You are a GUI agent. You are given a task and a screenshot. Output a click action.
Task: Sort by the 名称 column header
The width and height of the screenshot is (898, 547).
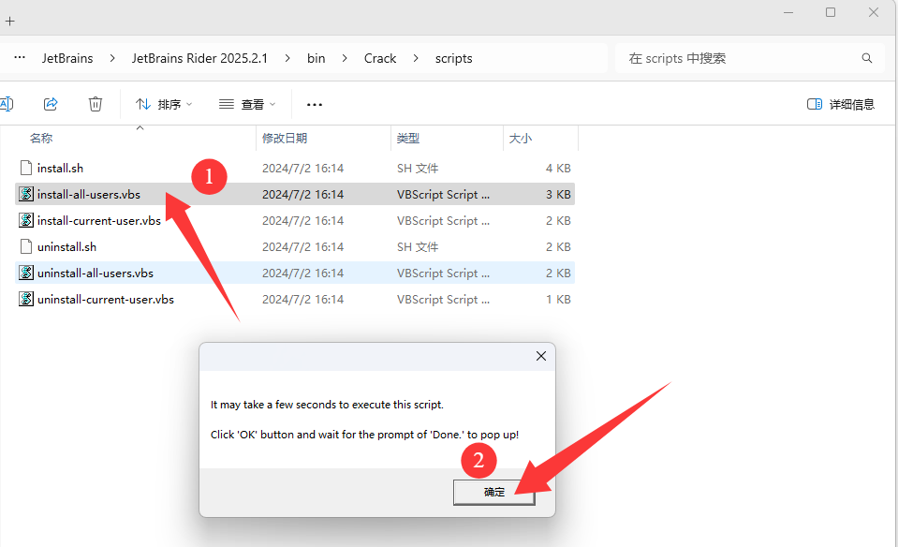click(x=41, y=138)
